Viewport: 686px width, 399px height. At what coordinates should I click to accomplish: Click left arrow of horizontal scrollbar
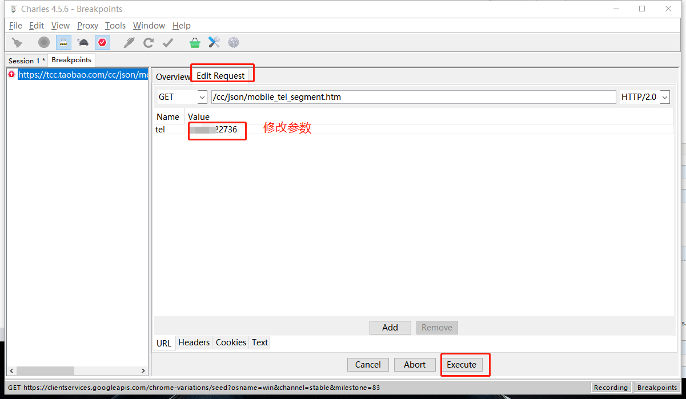point(12,370)
